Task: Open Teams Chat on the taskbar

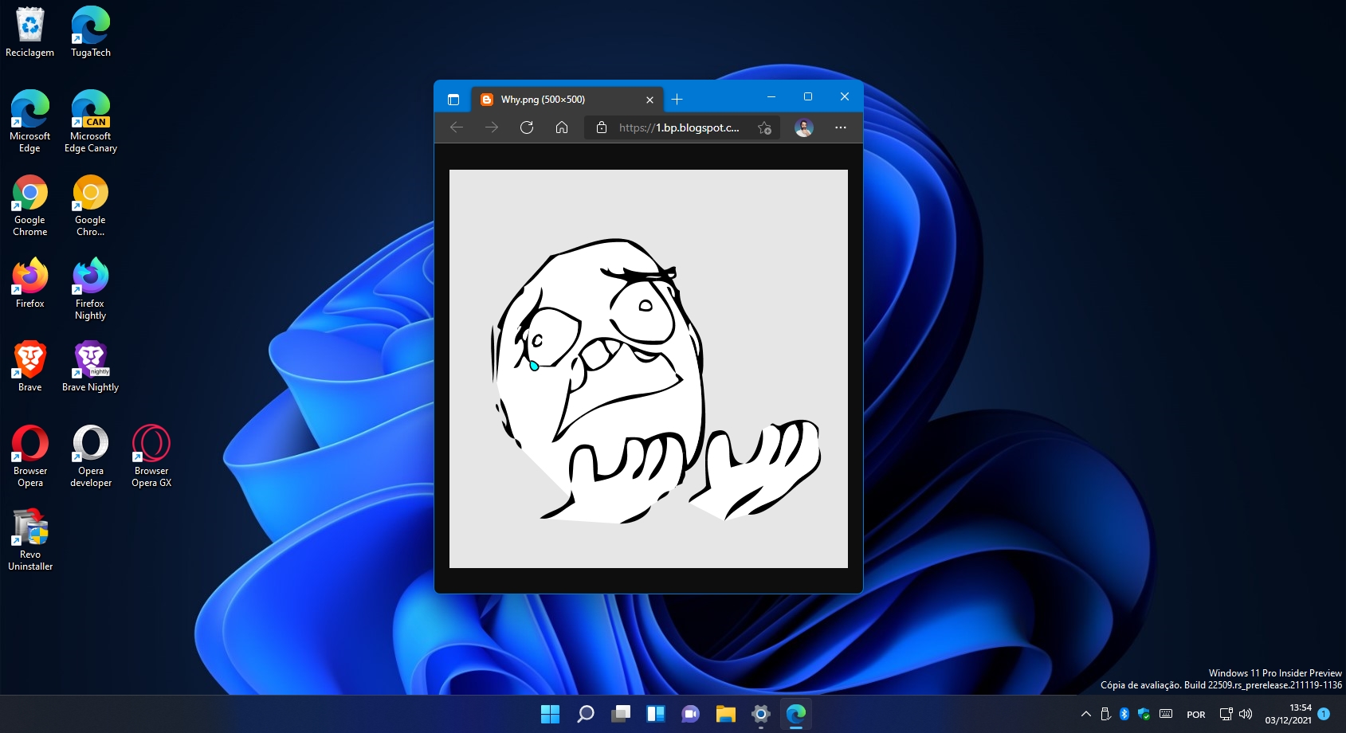Action: point(691,714)
